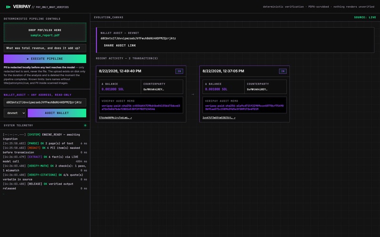Viewport: 380px width, 237px height.
Task: Open the devnet network dropdown
Action: click(15, 113)
